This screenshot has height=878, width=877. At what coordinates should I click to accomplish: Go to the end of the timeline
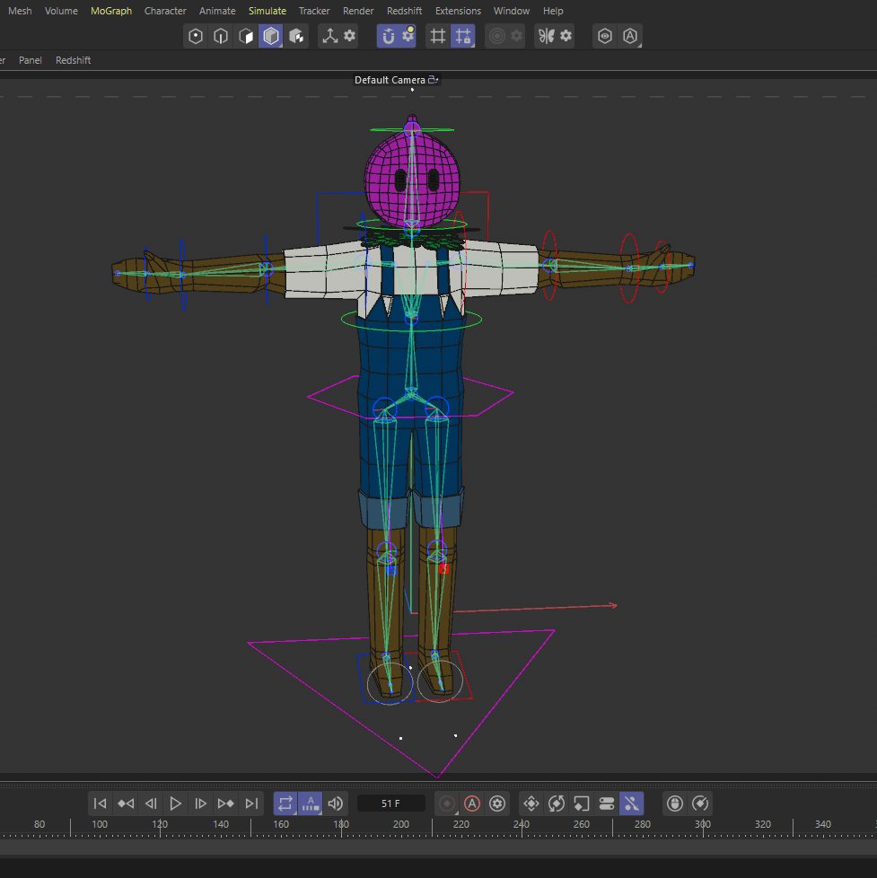[252, 803]
